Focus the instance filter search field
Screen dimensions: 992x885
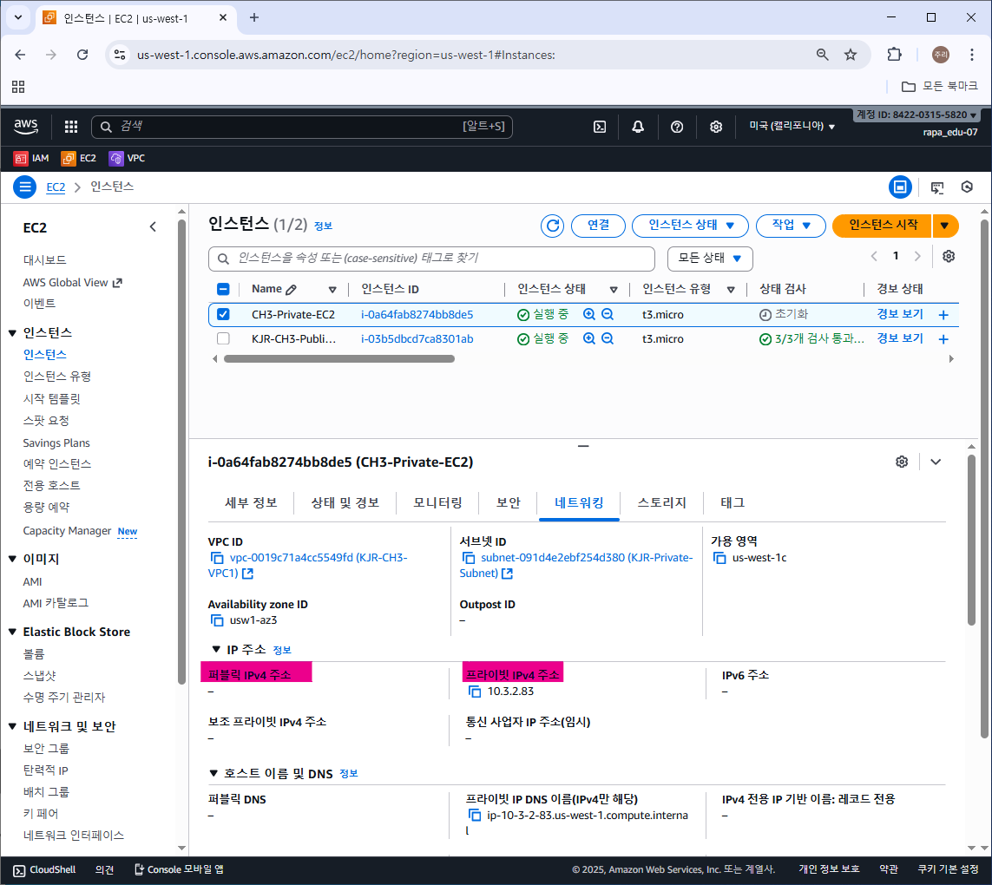point(431,259)
